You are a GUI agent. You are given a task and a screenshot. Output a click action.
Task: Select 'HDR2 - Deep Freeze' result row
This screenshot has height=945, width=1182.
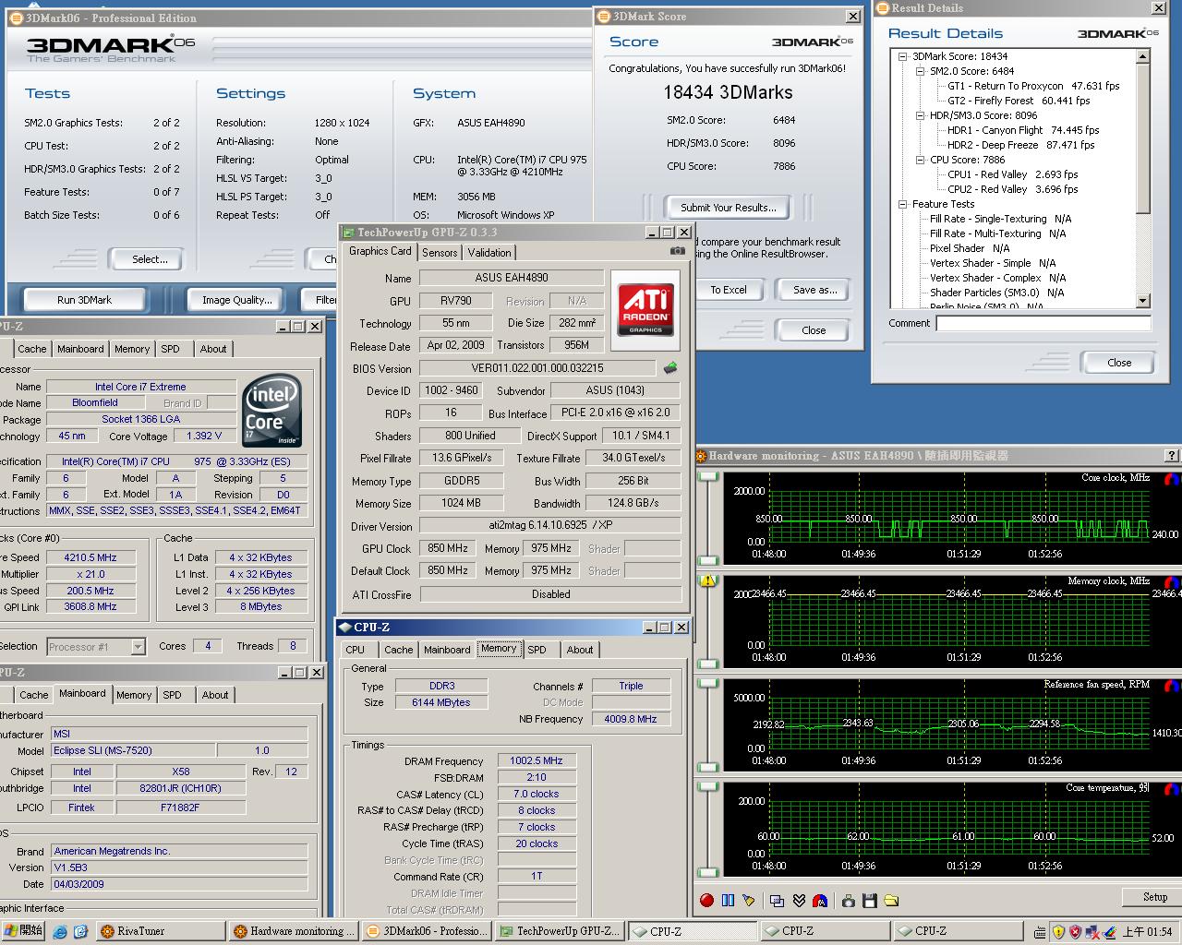click(1020, 145)
